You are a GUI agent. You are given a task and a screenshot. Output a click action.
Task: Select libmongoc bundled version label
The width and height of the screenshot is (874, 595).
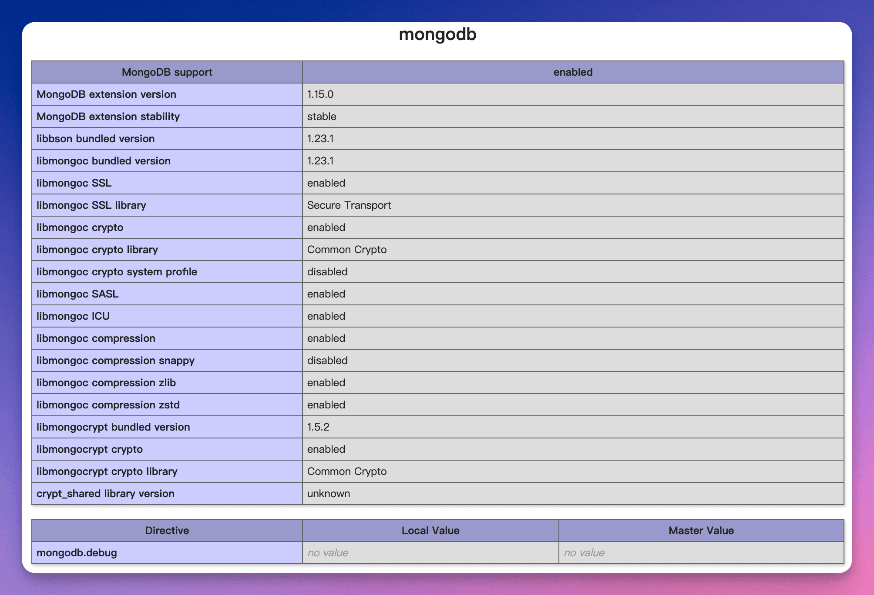tap(104, 161)
